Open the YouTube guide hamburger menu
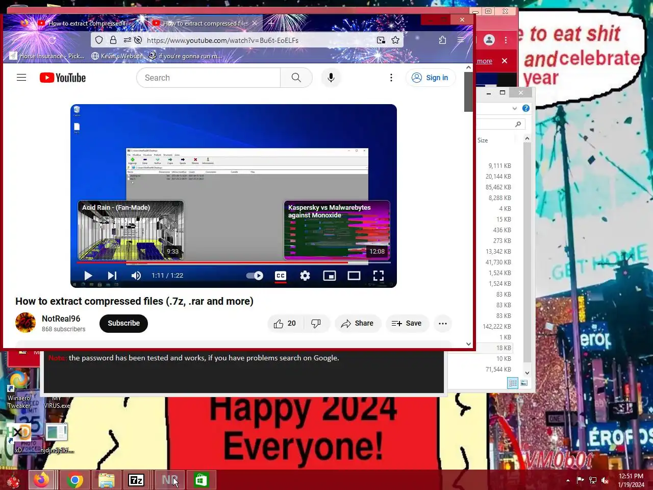This screenshot has width=653, height=490. pyautogui.click(x=21, y=78)
